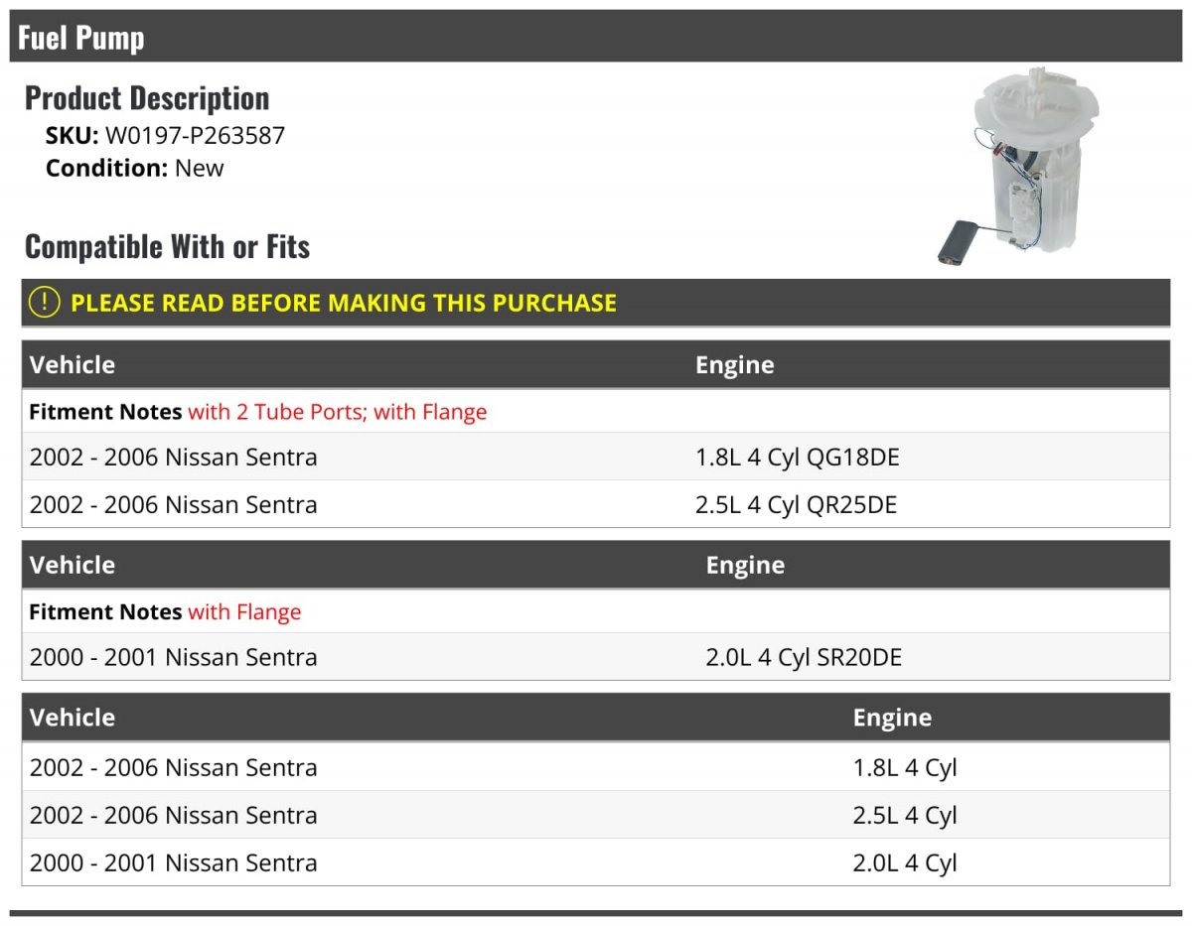Click the SKU number W0197-P263587

(x=195, y=136)
